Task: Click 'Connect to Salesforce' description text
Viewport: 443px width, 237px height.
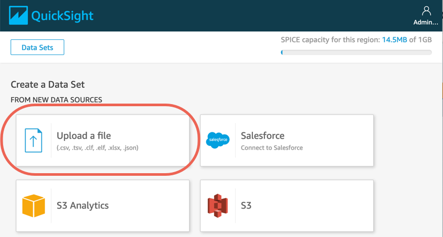Action: tap(271, 148)
